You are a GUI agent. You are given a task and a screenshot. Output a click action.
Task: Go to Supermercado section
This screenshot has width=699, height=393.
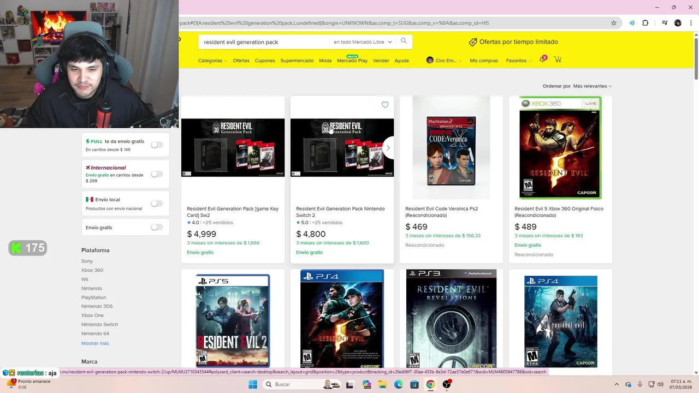(297, 61)
